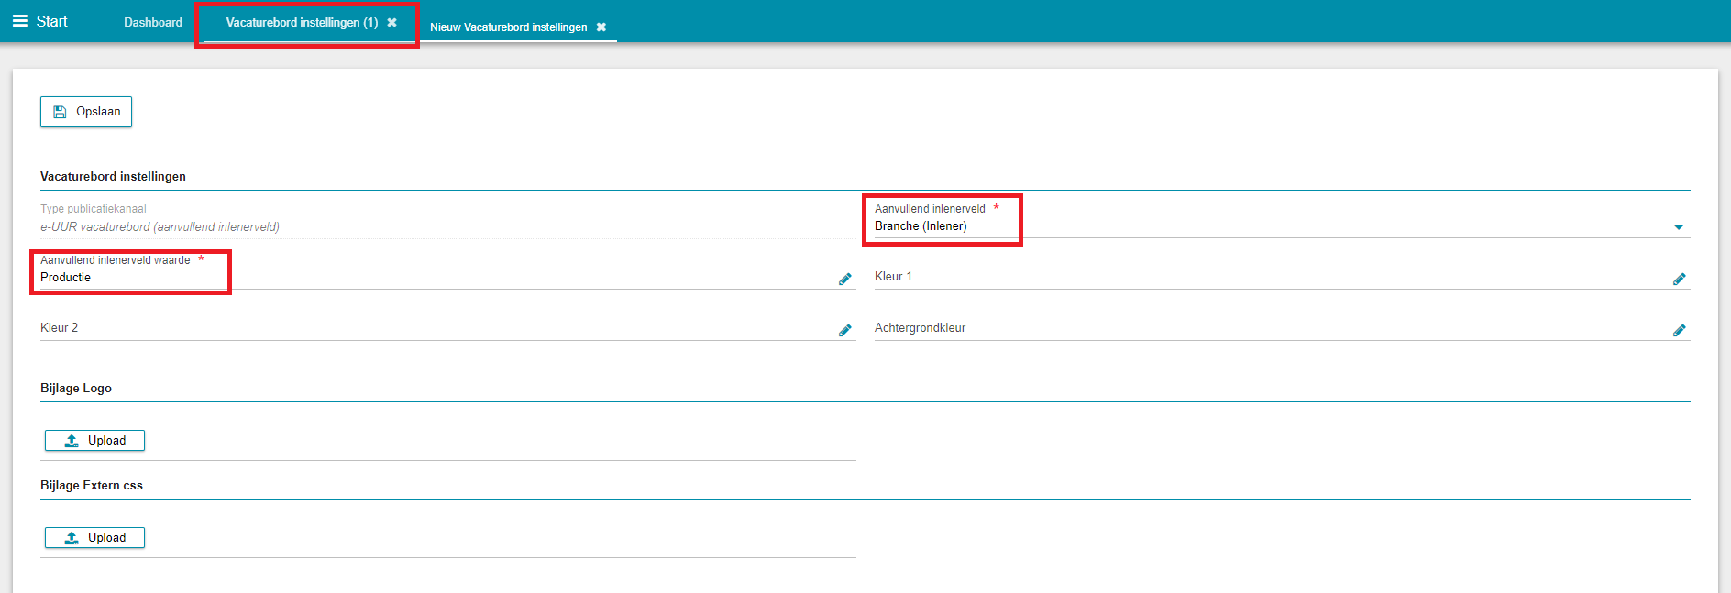Image resolution: width=1731 pixels, height=593 pixels.
Task: Click the Opslaan save button
Action: [86, 112]
